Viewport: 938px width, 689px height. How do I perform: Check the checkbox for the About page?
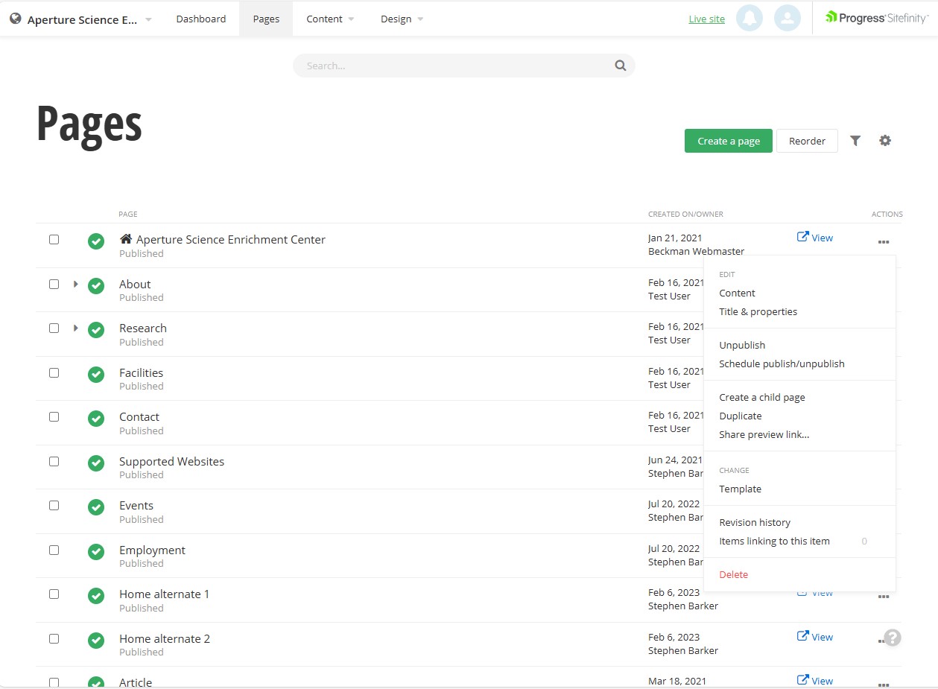pyautogui.click(x=53, y=284)
